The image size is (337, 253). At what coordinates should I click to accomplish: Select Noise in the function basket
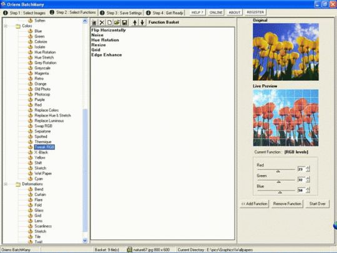[97, 35]
